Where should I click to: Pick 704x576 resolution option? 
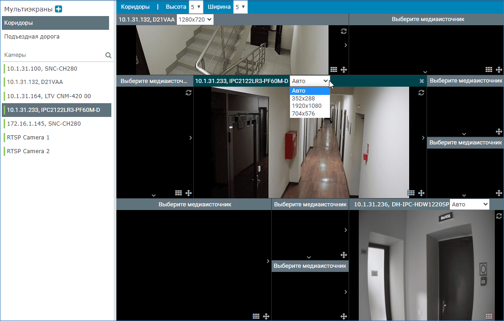tap(303, 114)
